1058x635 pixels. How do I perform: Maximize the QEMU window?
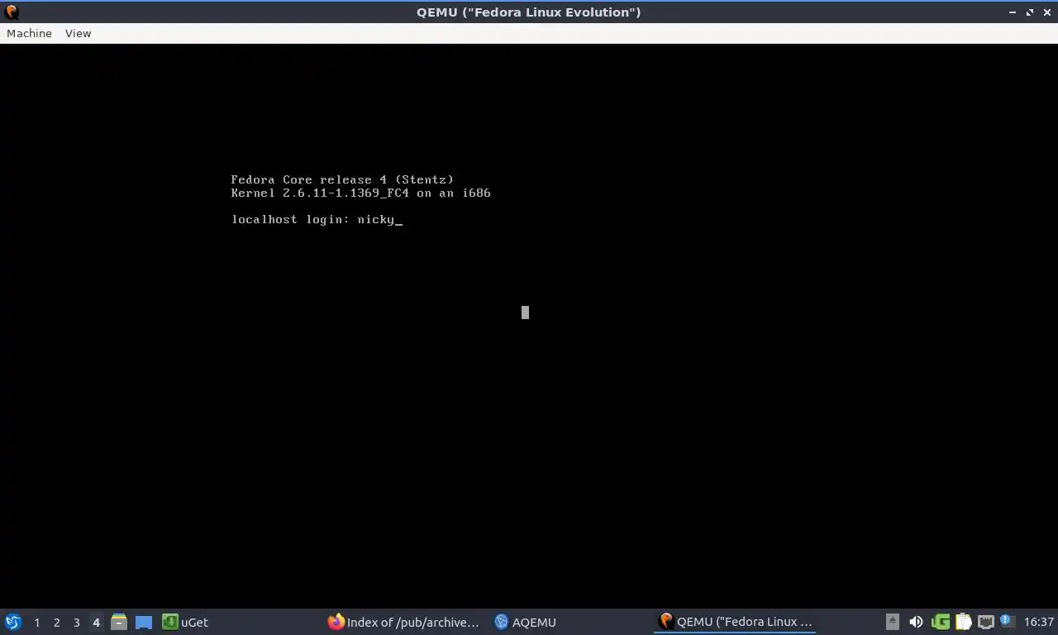(1030, 12)
